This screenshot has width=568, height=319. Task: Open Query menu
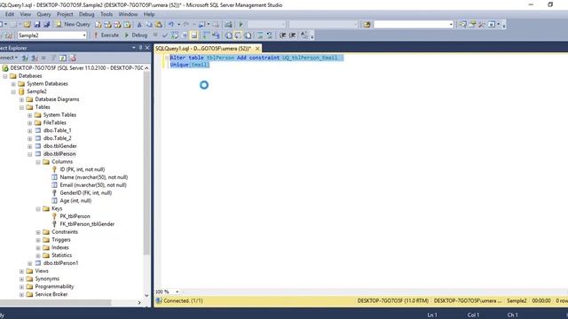(x=43, y=14)
